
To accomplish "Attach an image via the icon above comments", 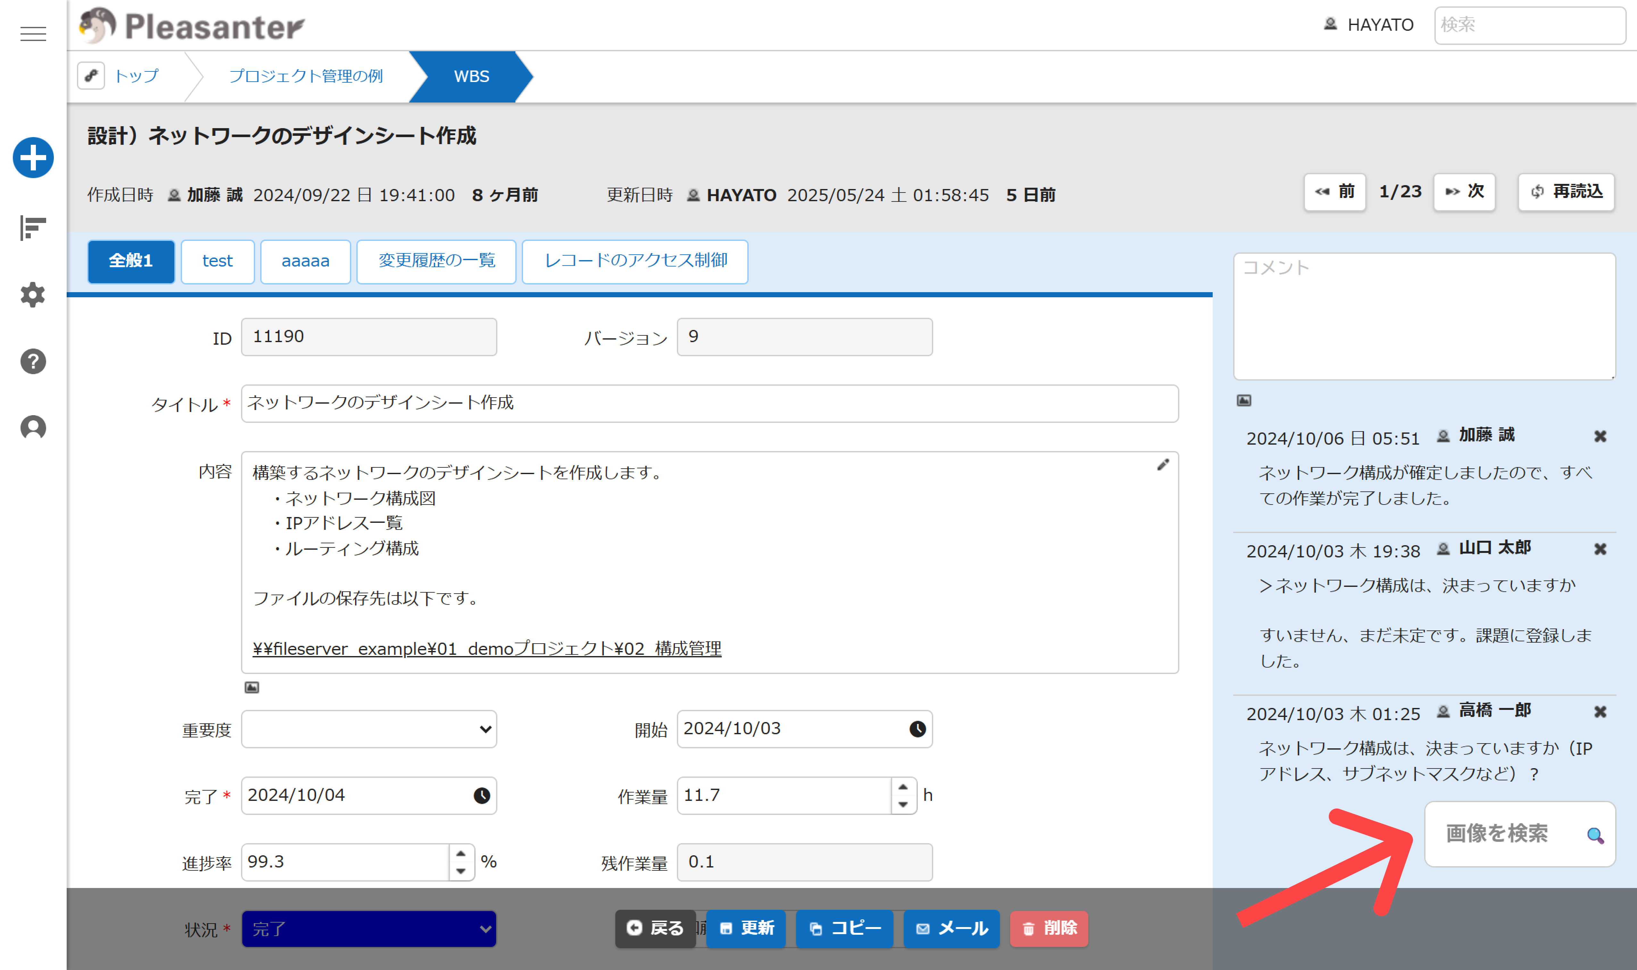I will pos(1245,401).
